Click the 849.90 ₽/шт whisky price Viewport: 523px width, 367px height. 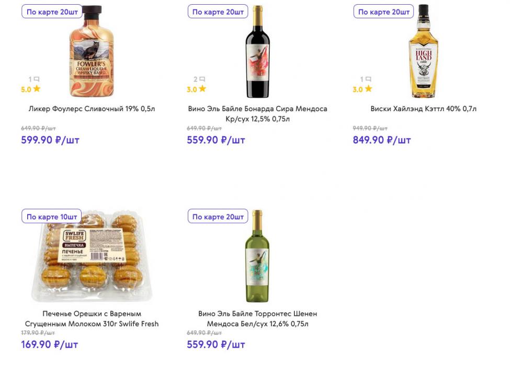click(382, 140)
